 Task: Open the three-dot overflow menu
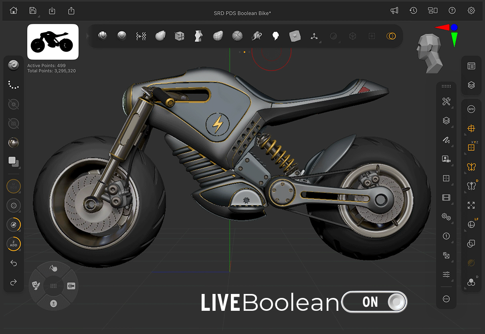pos(446,299)
